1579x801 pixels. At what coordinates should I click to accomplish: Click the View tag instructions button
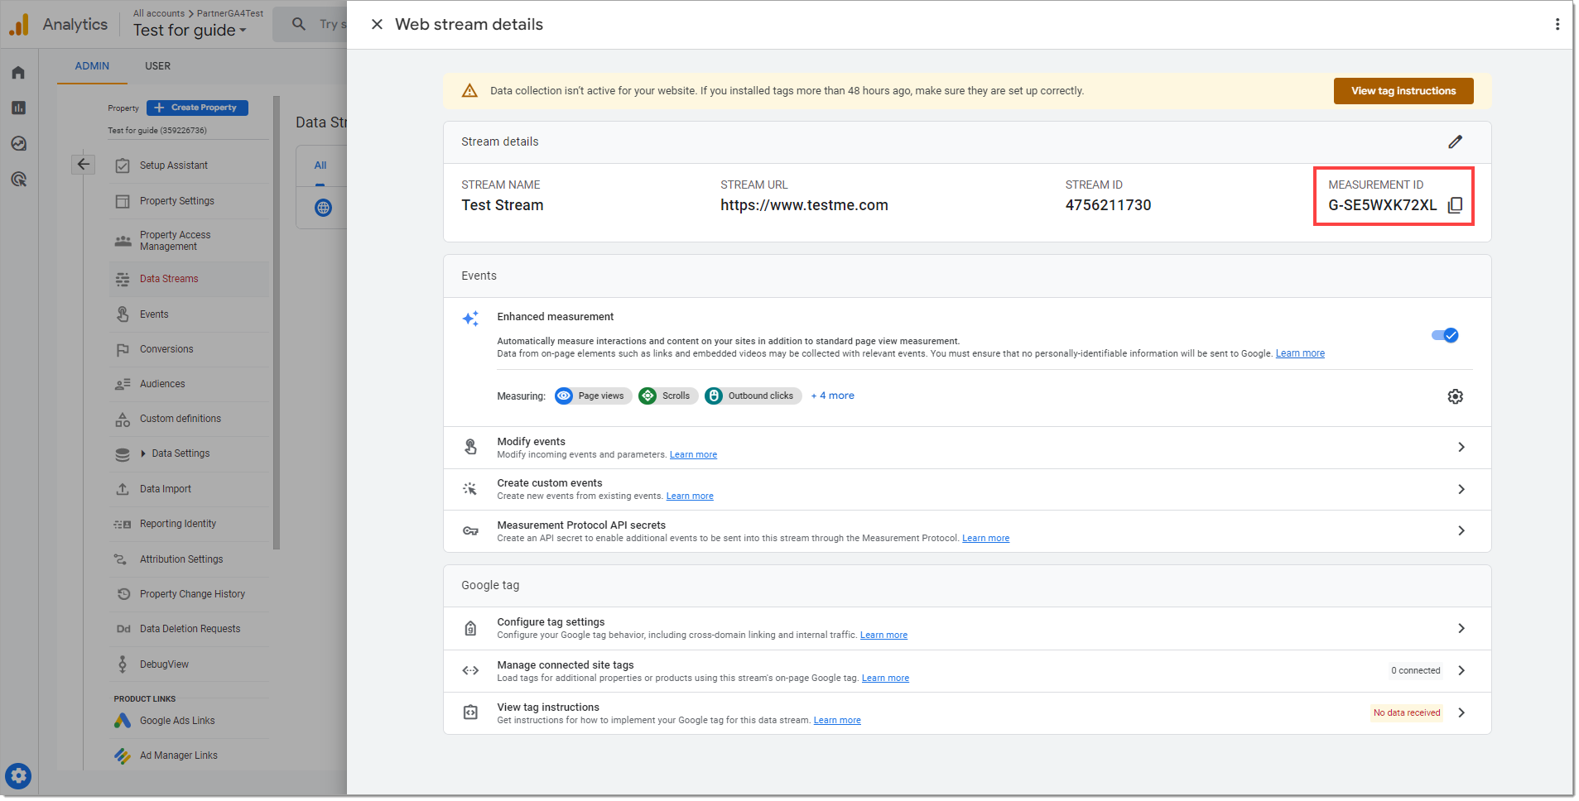point(1403,91)
